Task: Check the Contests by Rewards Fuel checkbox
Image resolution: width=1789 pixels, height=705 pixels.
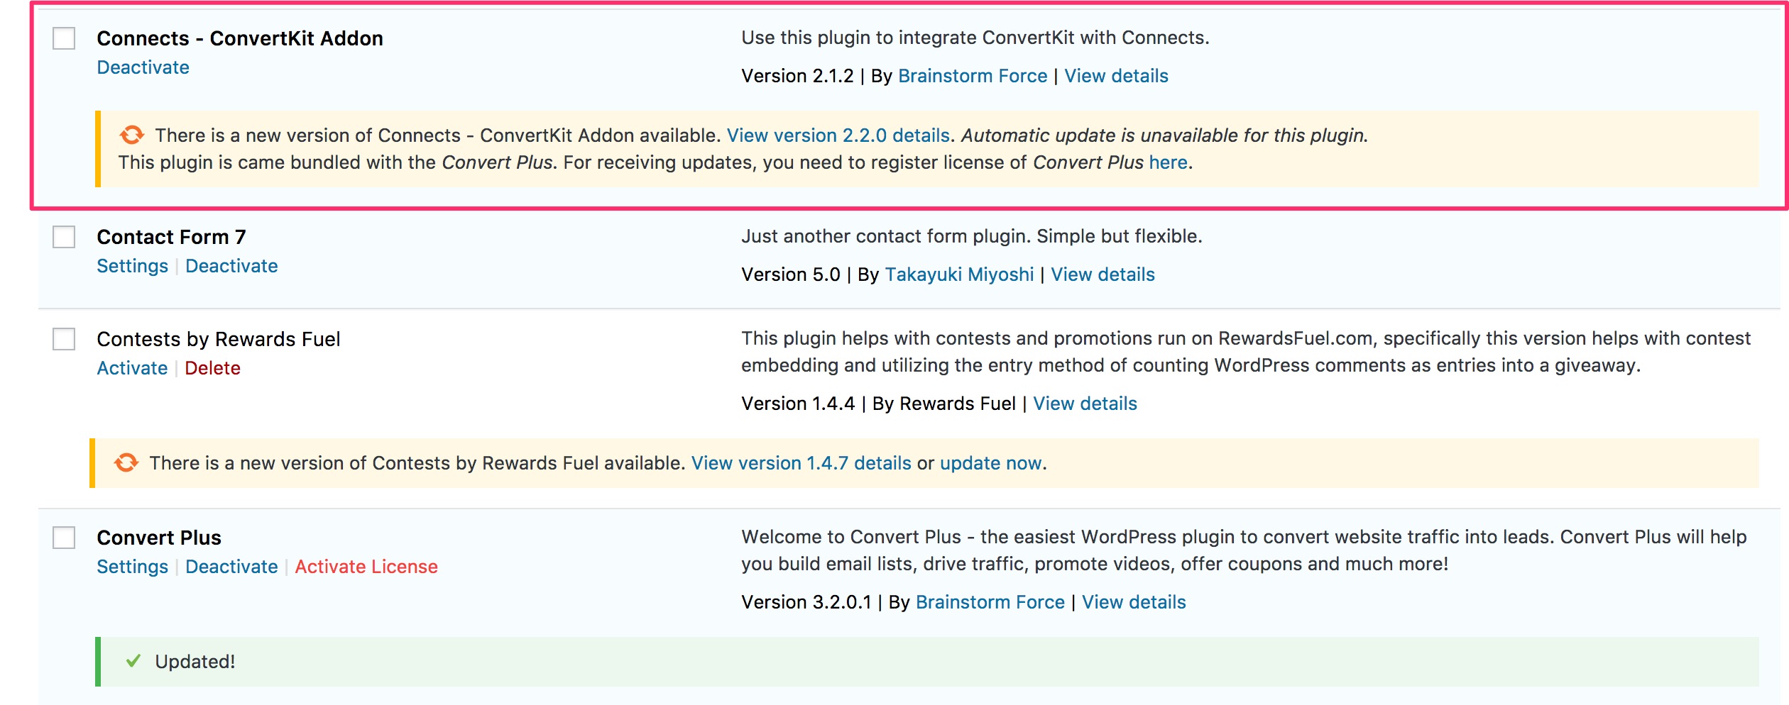Action: pos(64,339)
